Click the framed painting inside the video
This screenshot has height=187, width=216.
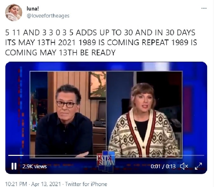click(x=98, y=85)
